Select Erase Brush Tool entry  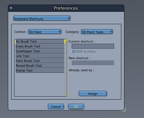tap(40, 46)
